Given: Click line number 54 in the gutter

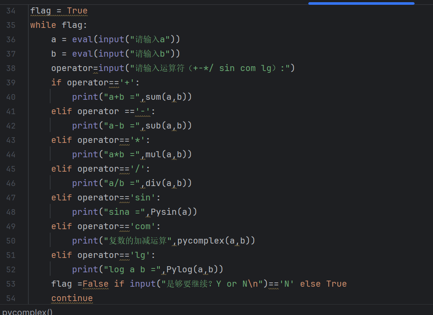Looking at the screenshot, I should click(11, 298).
